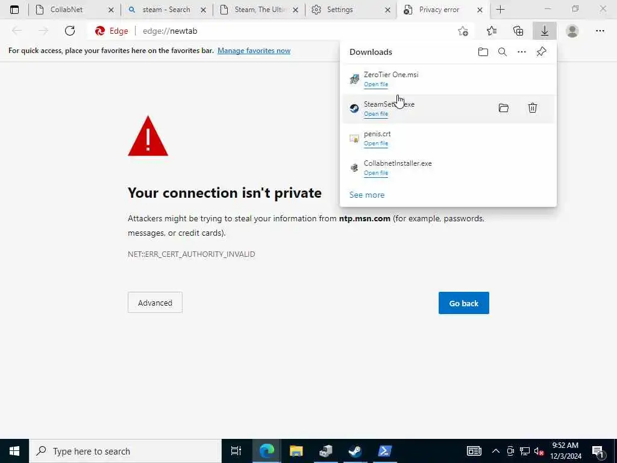The image size is (617, 463).
Task: Click See more in Downloads panel
Action: tap(367, 195)
